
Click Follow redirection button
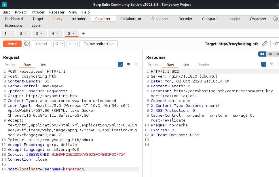[98, 44]
